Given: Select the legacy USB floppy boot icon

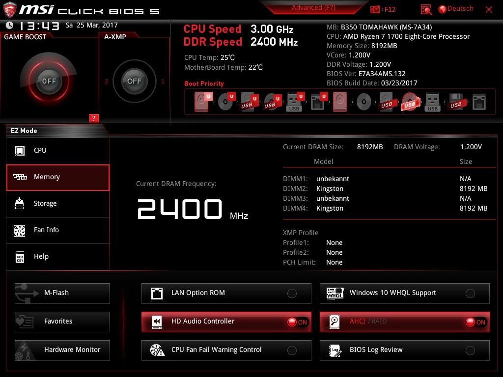Looking at the screenshot, I should [x=456, y=102].
